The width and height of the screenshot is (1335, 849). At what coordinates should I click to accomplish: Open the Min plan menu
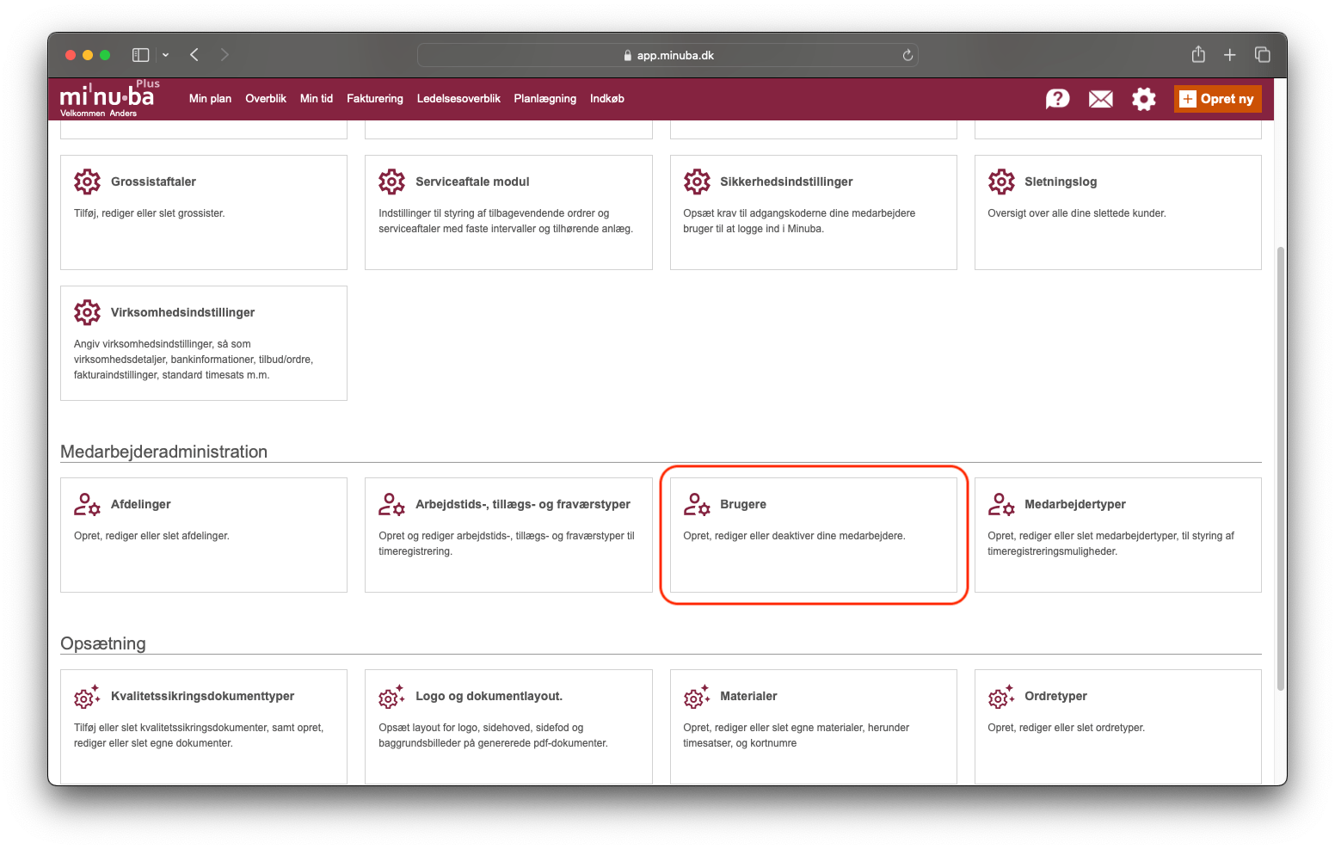(210, 99)
